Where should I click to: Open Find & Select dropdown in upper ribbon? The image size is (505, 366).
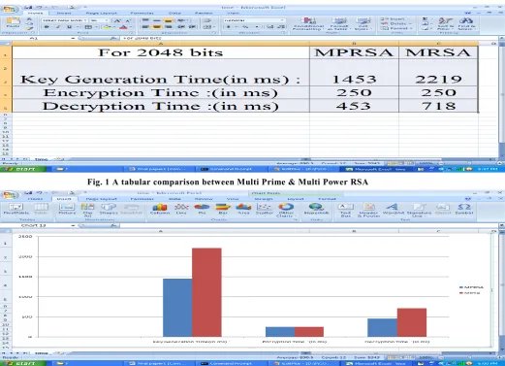[466, 24]
